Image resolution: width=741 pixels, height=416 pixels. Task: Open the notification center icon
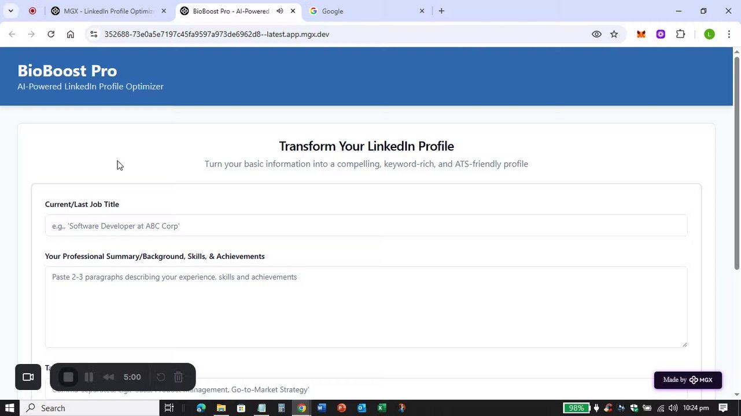[723, 408]
